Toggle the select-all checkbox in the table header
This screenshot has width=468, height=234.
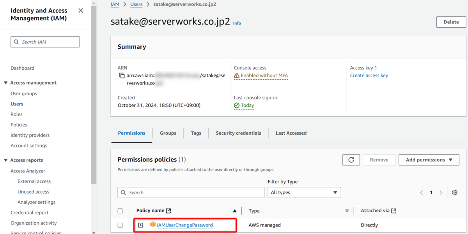120,211
